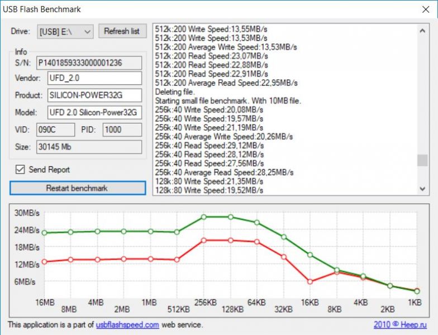This screenshot has height=335, width=438.
Task: Focus the Model text field
Action: (93, 112)
